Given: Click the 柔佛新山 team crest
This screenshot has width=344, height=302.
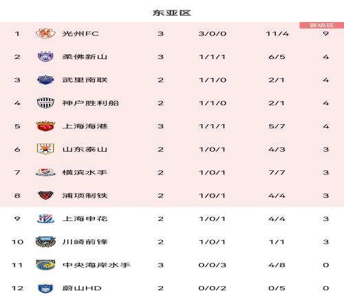Looking at the screenshot, I should tap(45, 57).
